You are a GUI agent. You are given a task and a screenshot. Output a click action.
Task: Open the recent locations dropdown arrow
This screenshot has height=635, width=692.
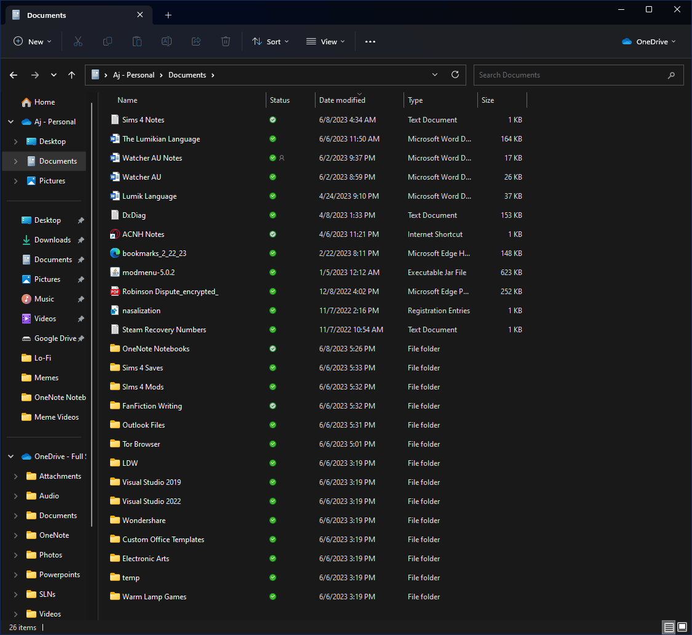(54, 75)
